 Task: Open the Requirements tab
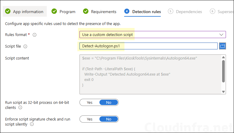[x=104, y=12]
